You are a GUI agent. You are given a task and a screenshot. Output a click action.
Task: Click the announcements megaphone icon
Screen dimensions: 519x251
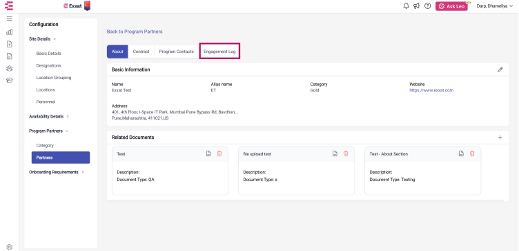(417, 6)
